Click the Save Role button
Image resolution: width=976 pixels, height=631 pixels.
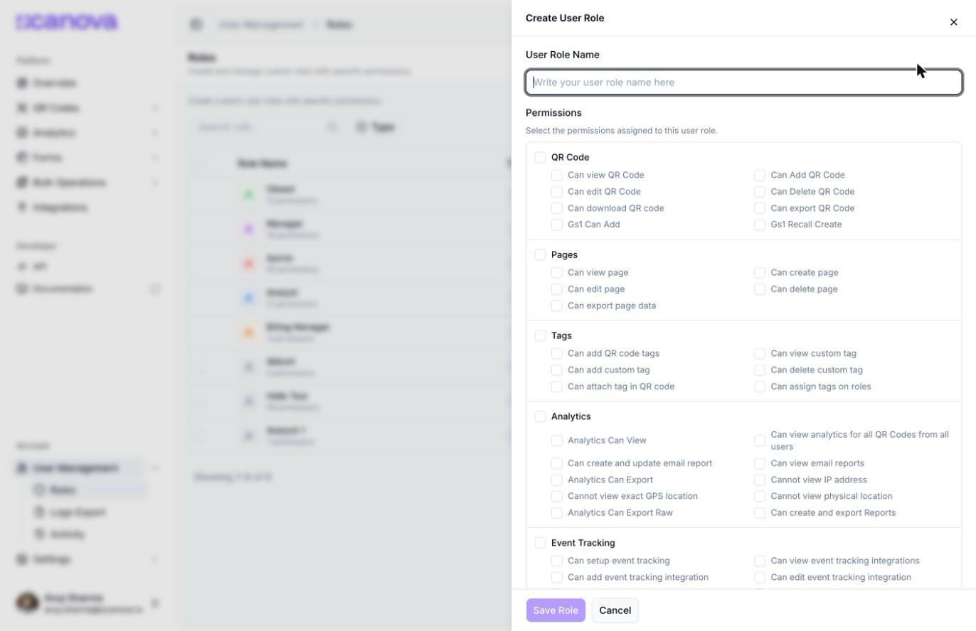pyautogui.click(x=556, y=610)
